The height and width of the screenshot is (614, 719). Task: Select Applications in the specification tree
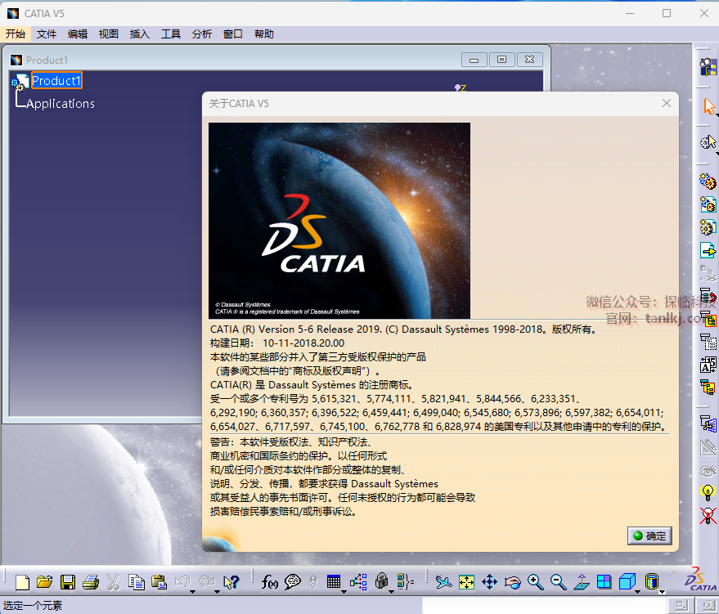pos(61,104)
